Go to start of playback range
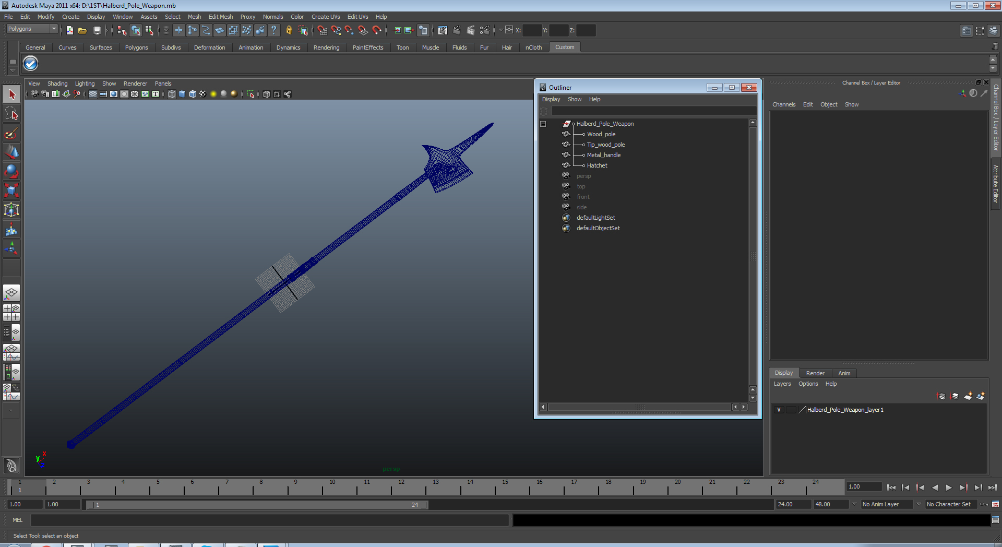The image size is (1002, 547). [891, 487]
